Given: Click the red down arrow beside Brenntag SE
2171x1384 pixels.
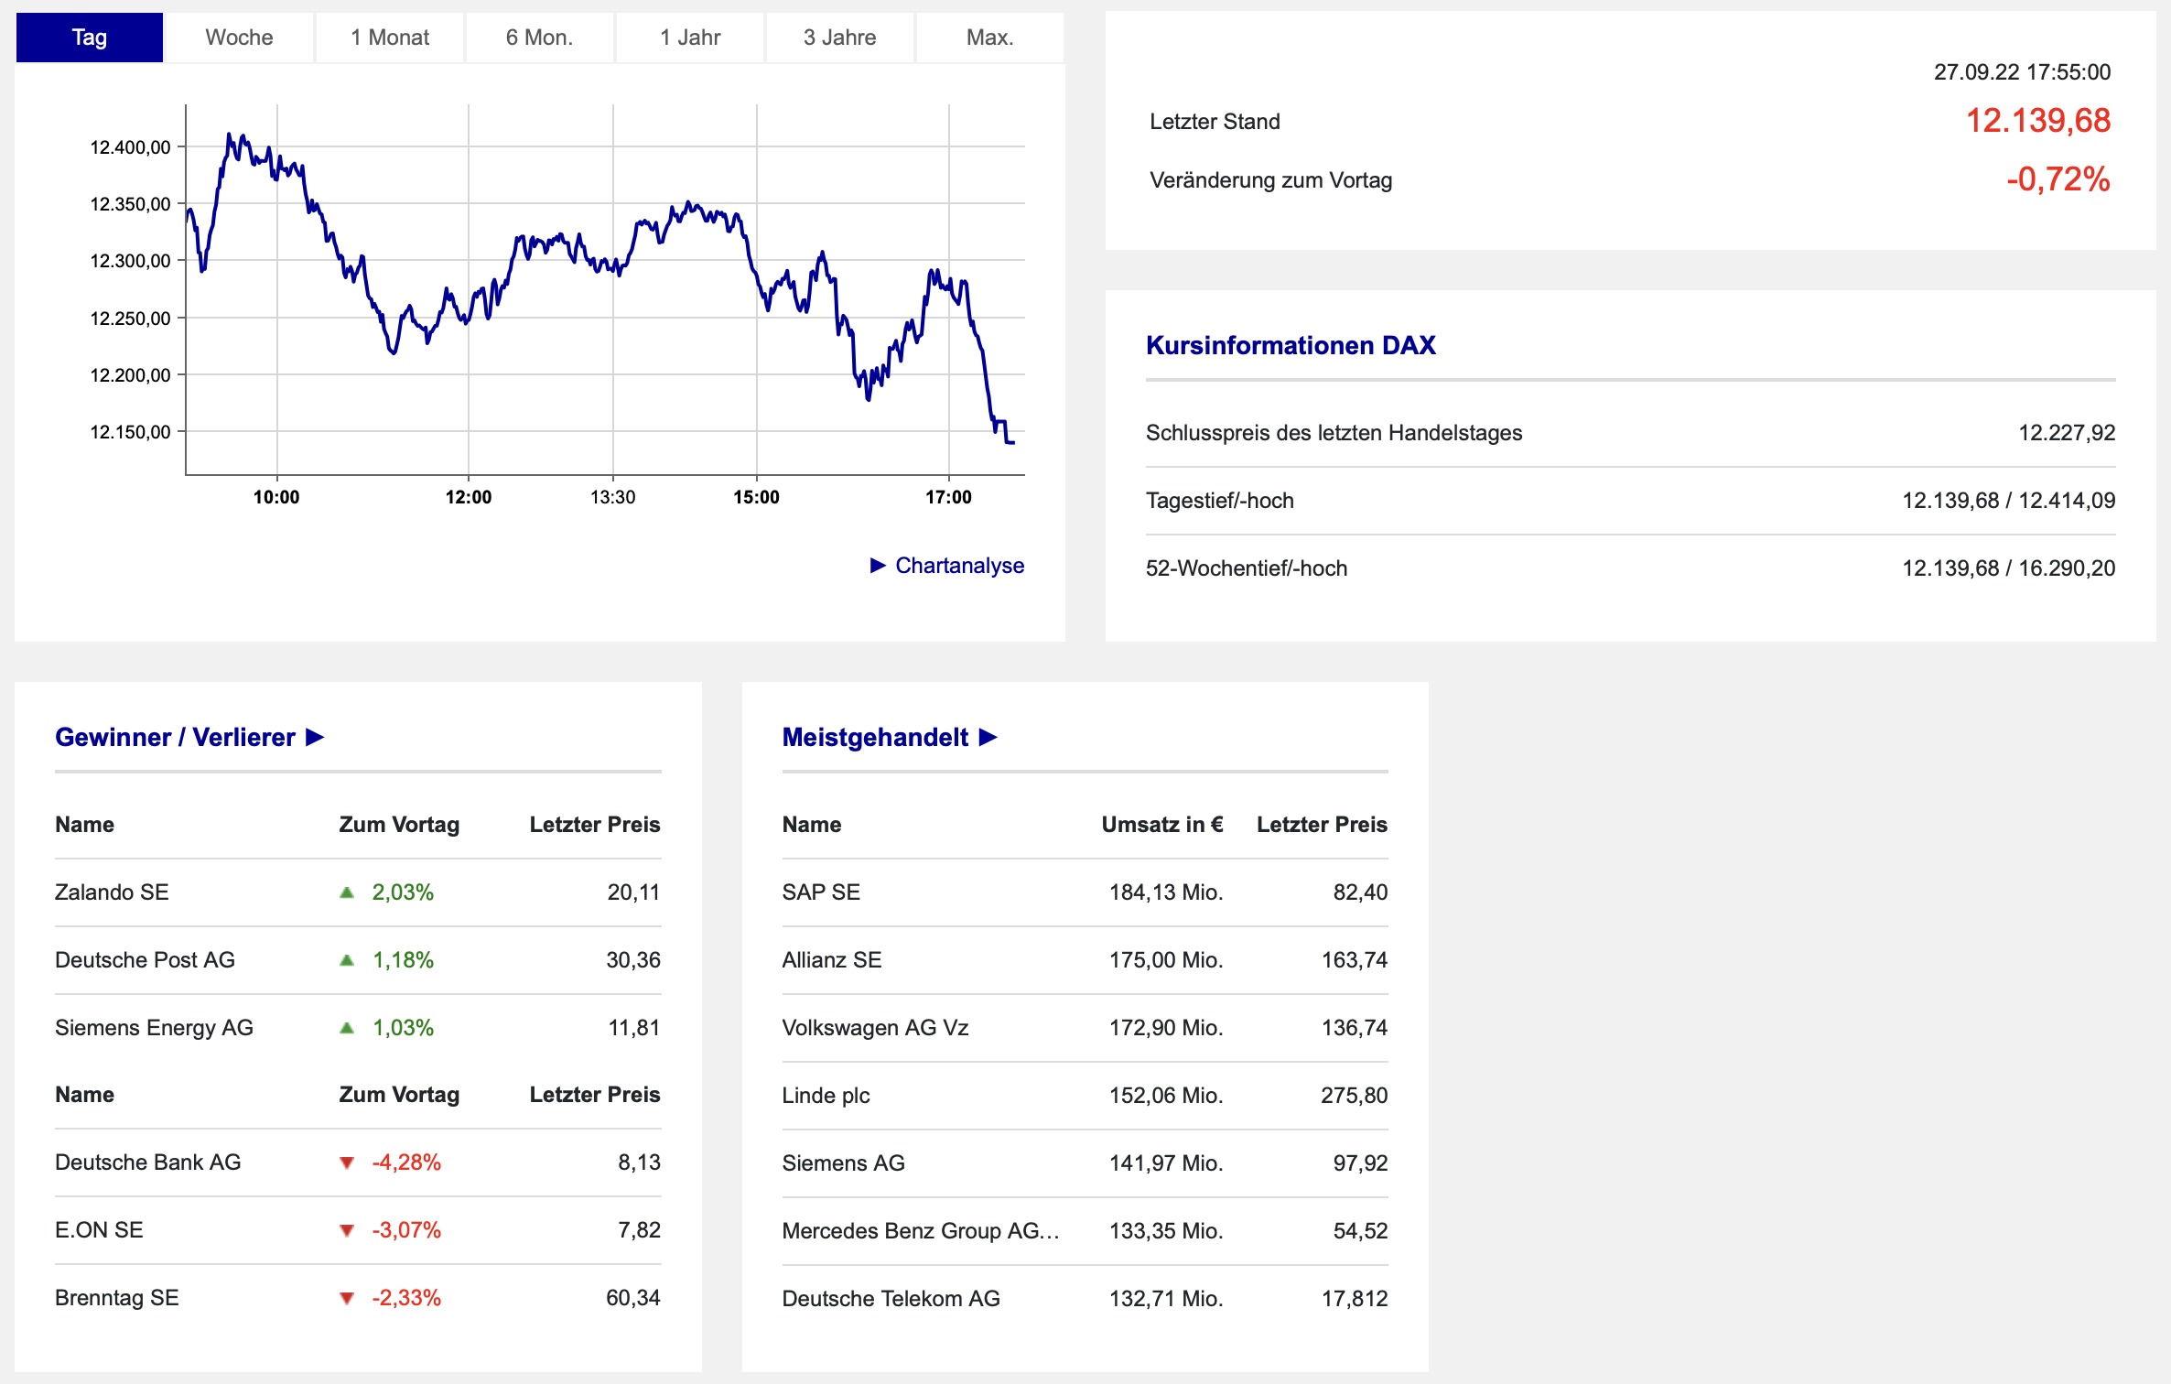Looking at the screenshot, I should pos(347,1298).
